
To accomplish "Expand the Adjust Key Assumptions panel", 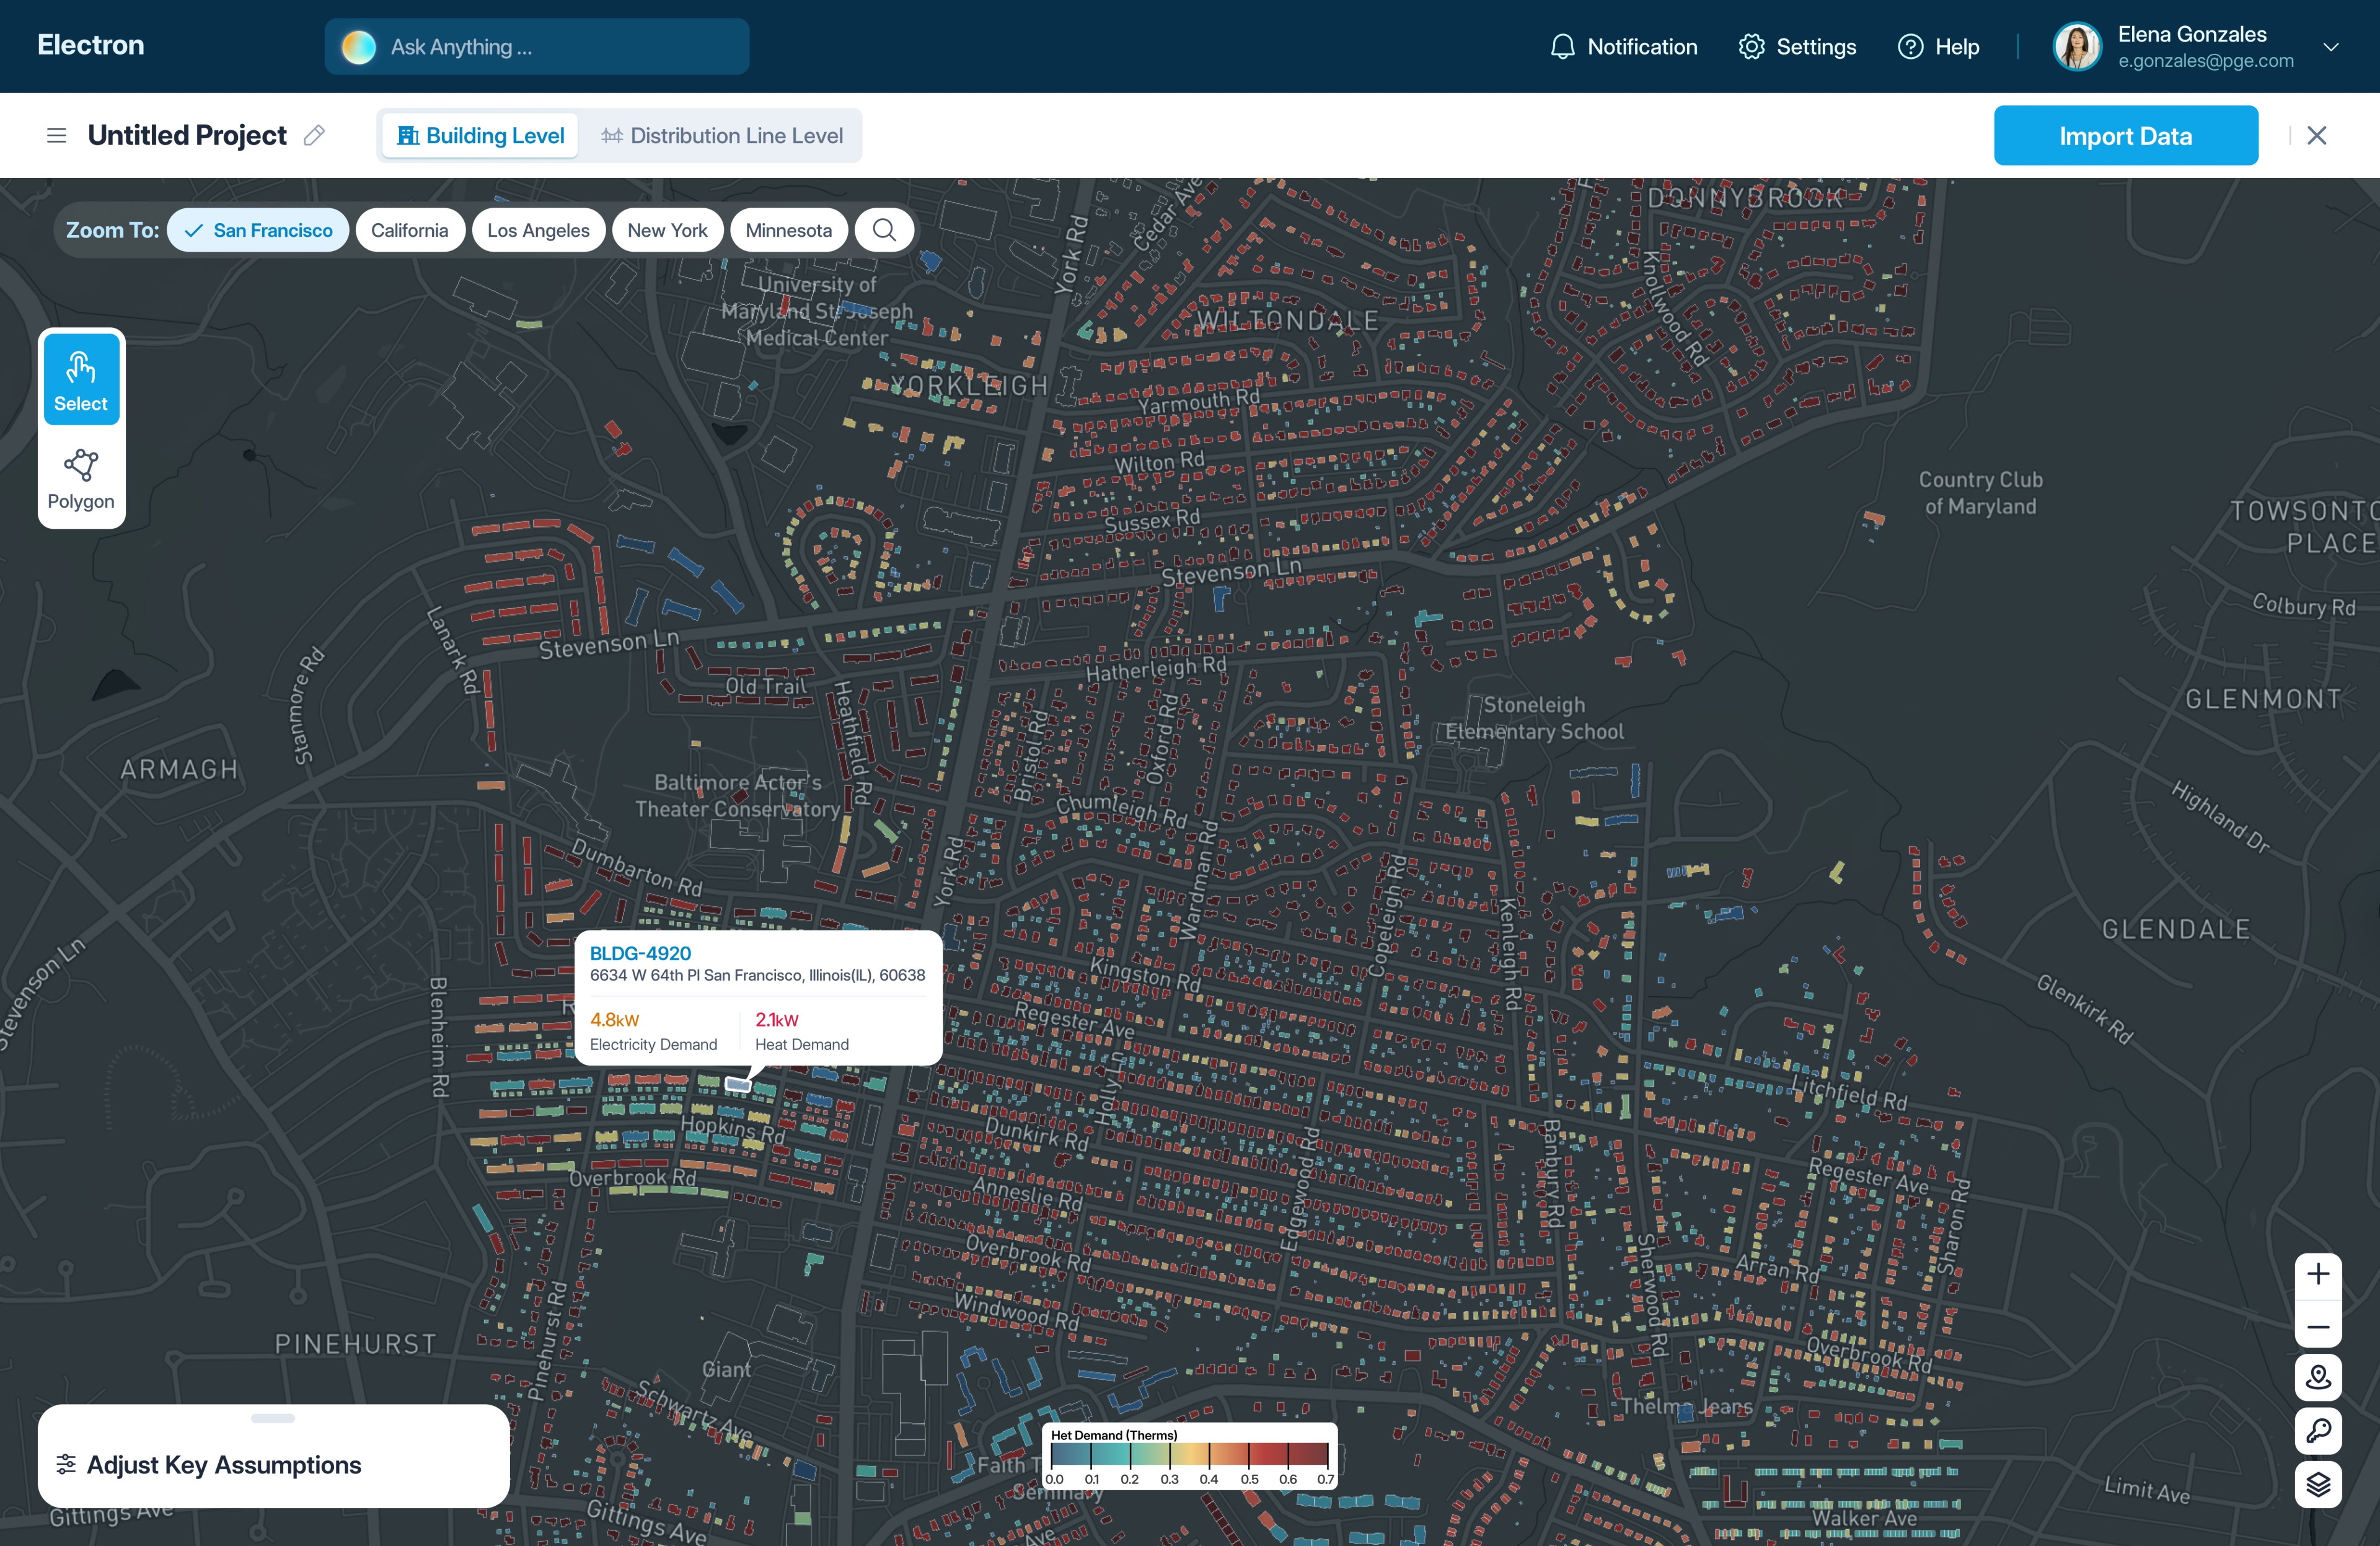I will click(273, 1456).
